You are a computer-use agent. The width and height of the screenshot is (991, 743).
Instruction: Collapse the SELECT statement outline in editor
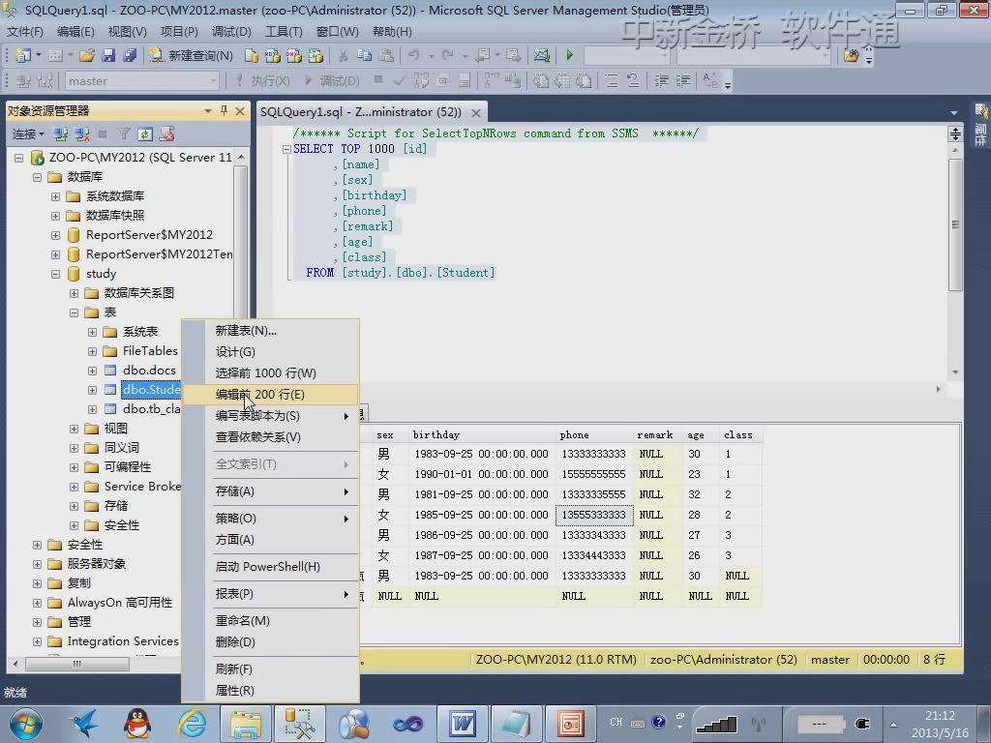[286, 149]
